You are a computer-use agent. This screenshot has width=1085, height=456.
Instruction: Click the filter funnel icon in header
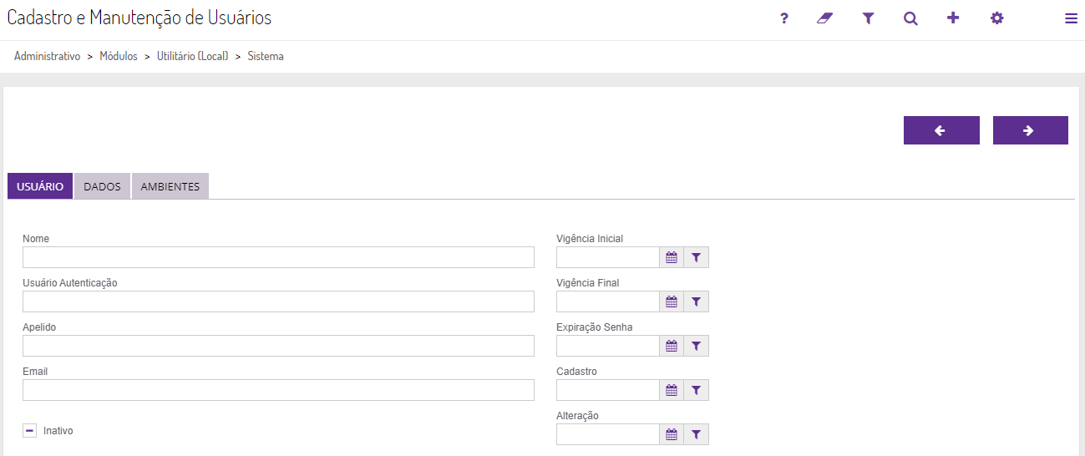click(868, 18)
